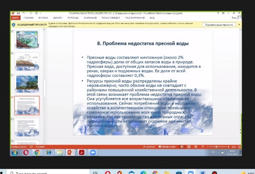Fit slide to current window icon

coord(239,147)
